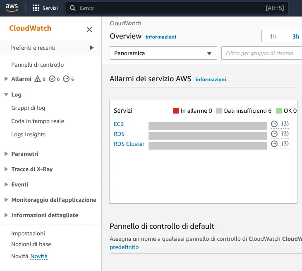This screenshot has width=302, height=271.
Task: Click the OK checkmark alarm icon
Action: click(x=52, y=79)
